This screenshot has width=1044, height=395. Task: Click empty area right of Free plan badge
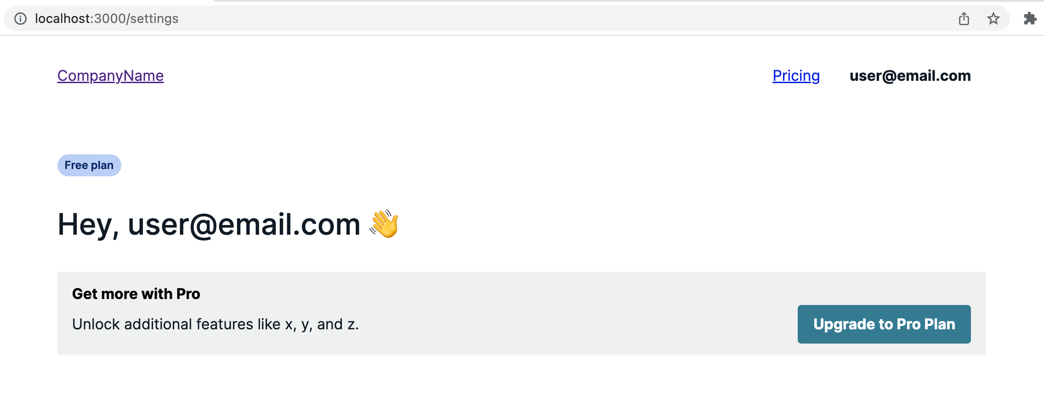pyautogui.click(x=460, y=165)
